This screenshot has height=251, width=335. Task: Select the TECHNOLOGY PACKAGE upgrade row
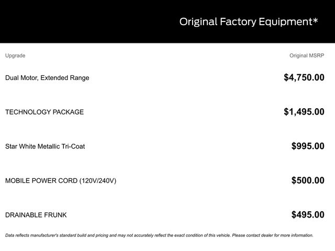coord(44,112)
